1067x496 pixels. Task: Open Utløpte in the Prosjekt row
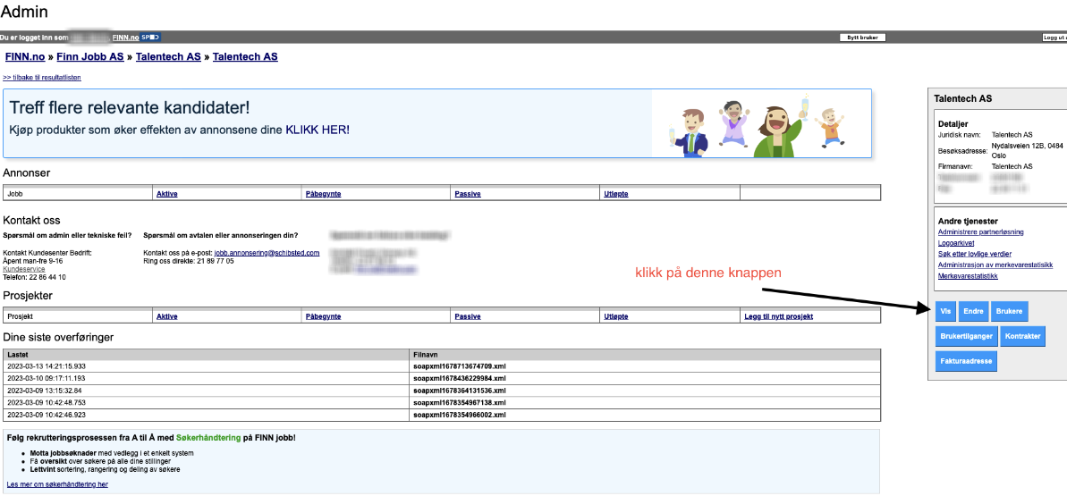[x=616, y=316]
